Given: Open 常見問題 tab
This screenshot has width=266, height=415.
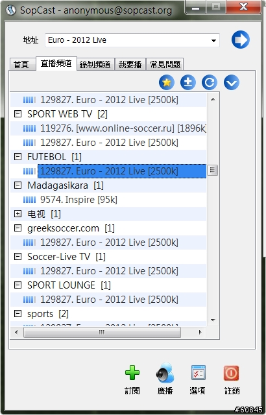Looking at the screenshot, I should click(x=165, y=65).
